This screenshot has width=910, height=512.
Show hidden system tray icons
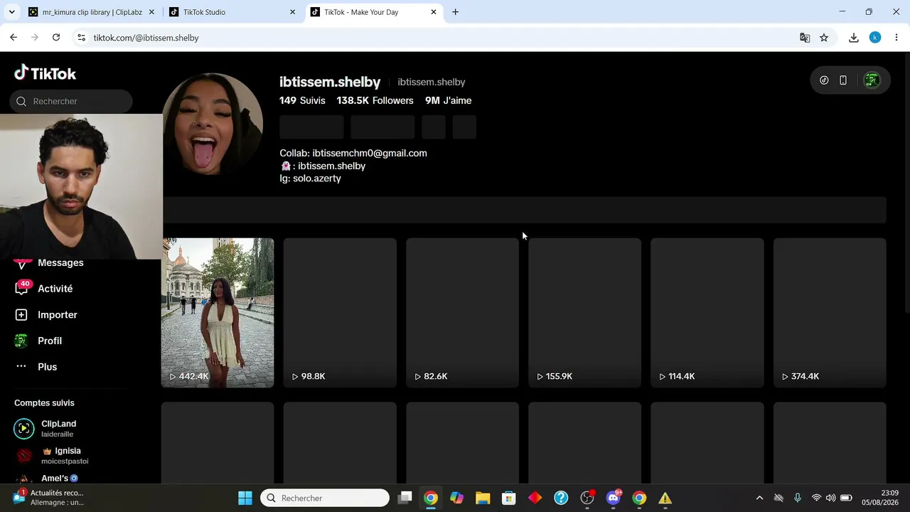(x=759, y=498)
